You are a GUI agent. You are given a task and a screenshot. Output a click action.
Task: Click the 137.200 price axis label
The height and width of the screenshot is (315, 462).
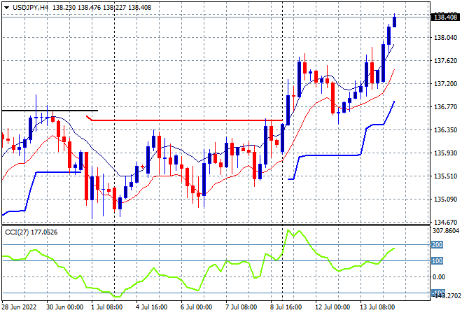click(445, 84)
